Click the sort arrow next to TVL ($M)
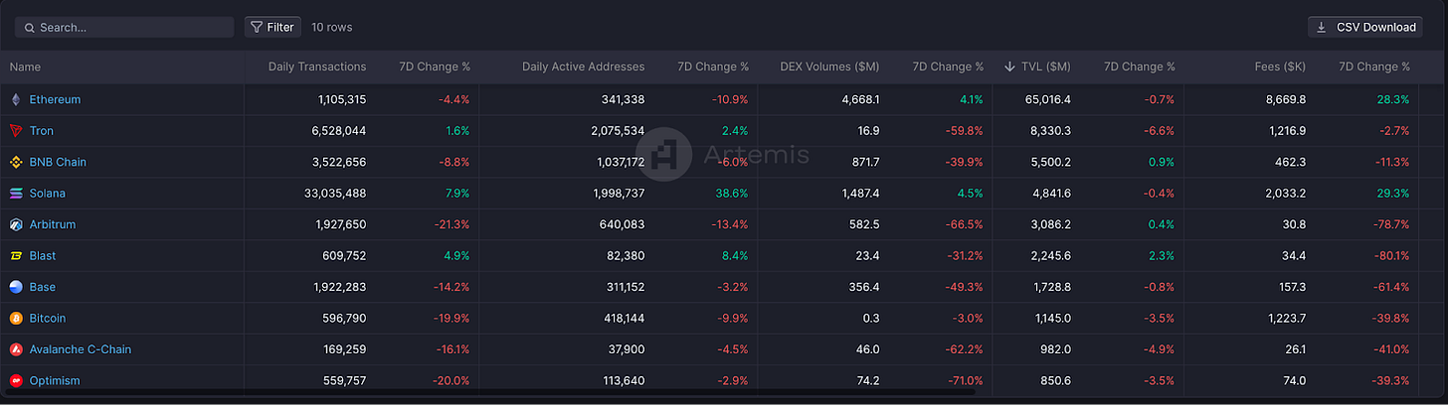Screen dimensions: 1448x405 [x=1010, y=67]
